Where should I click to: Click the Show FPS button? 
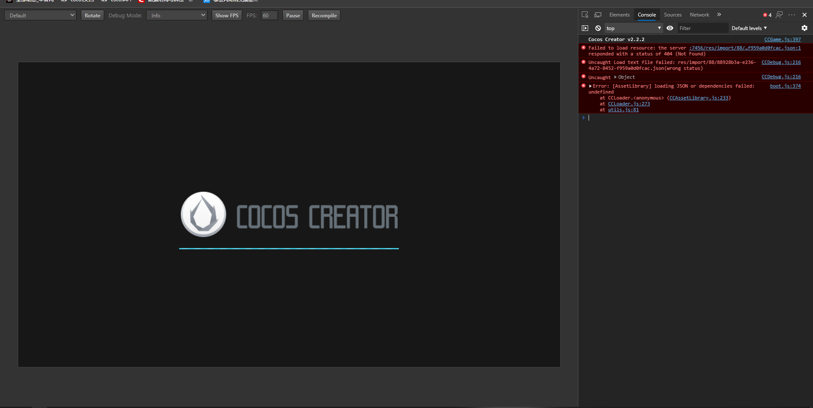227,16
